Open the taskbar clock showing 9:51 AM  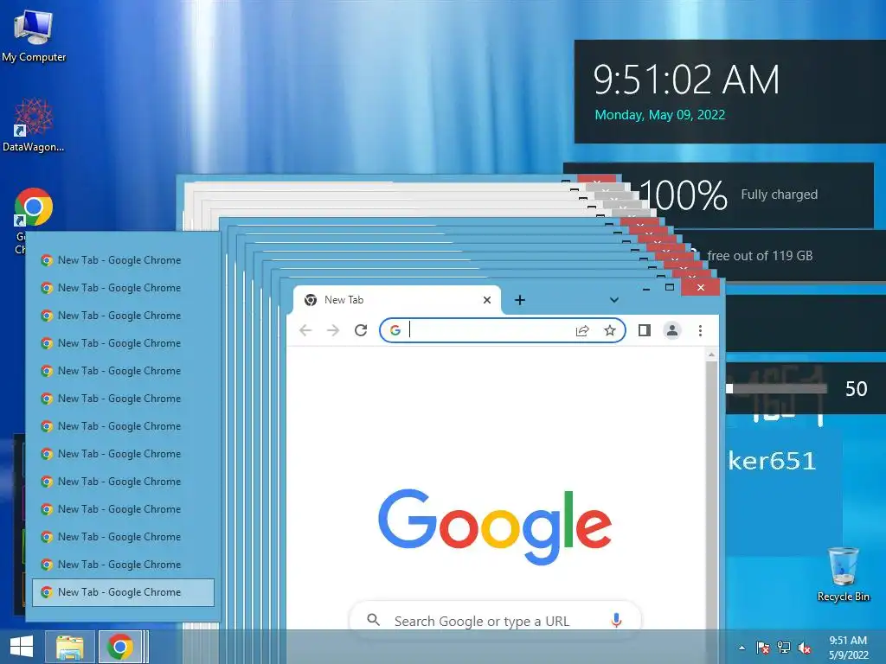tap(848, 648)
